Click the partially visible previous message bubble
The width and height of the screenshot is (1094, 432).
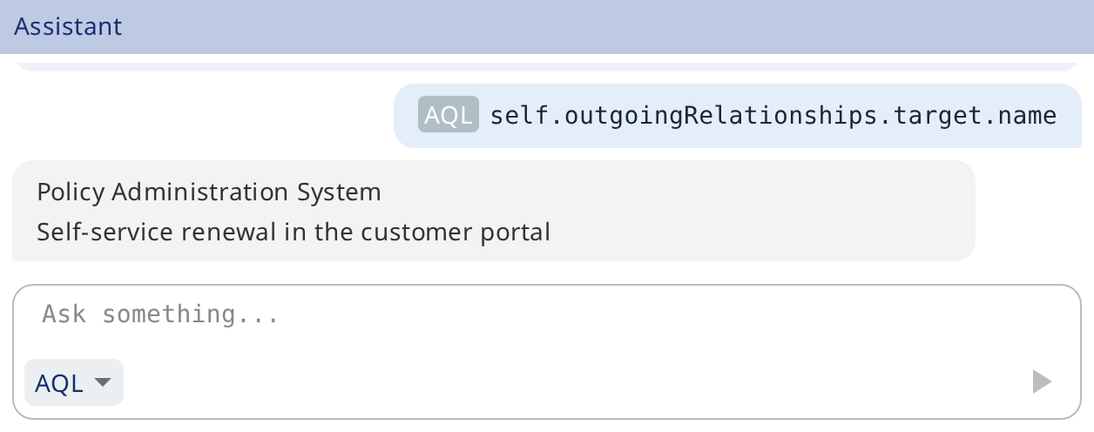(546, 65)
